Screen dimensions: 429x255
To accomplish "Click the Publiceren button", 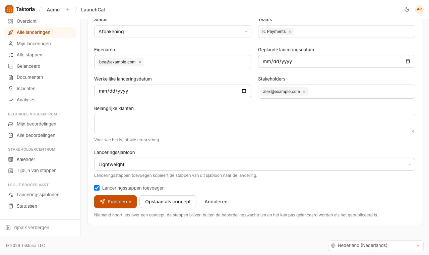I will point(115,202).
